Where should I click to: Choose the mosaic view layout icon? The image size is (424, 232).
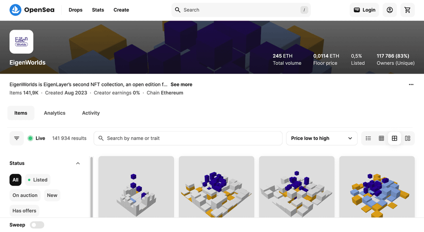408,139
